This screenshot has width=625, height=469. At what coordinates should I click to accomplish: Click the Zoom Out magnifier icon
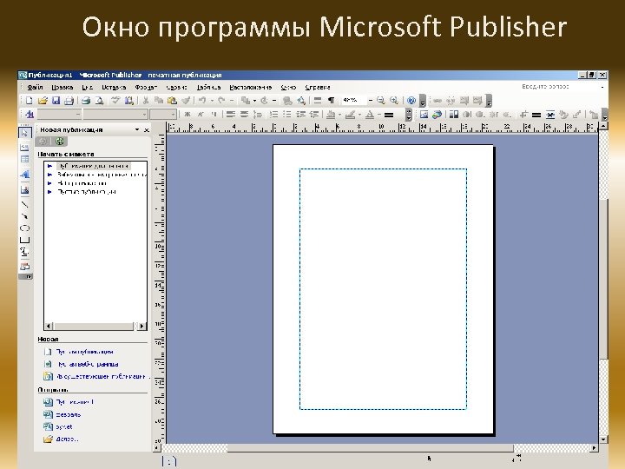(381, 101)
